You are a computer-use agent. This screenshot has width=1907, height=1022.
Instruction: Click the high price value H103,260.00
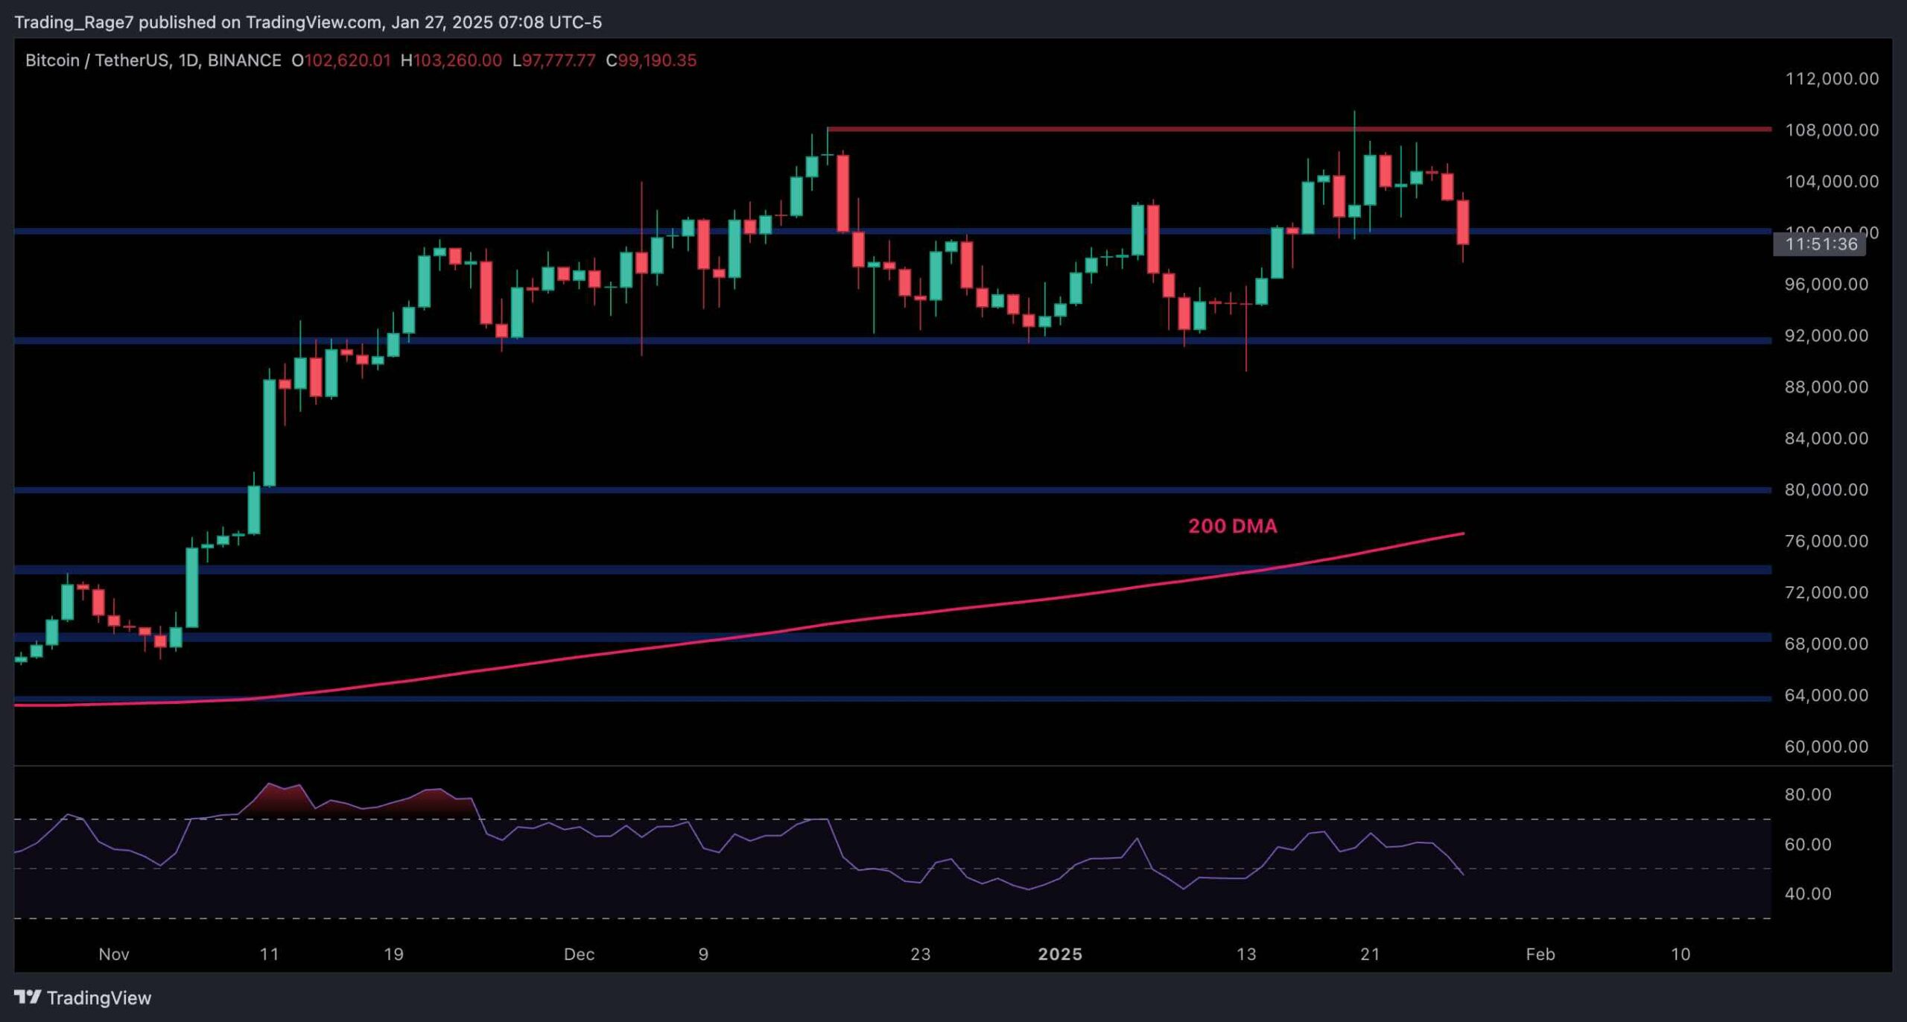(x=451, y=60)
